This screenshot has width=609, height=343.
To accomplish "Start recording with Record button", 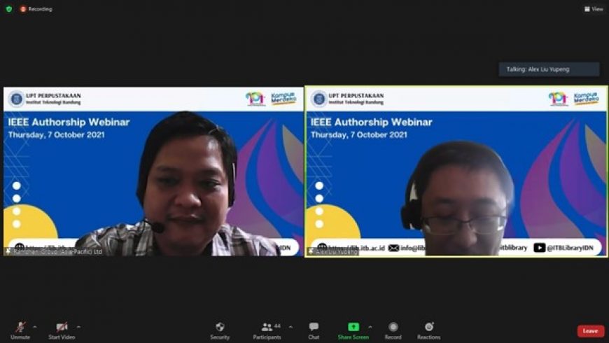I will pyautogui.click(x=393, y=330).
